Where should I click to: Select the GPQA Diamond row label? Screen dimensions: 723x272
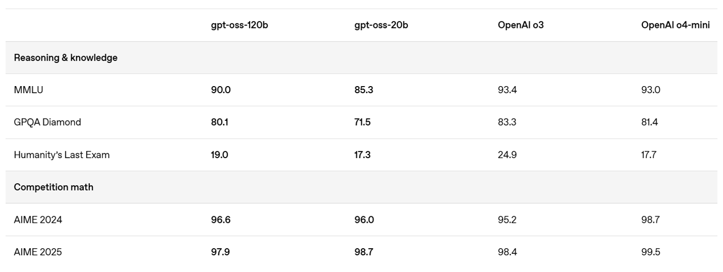47,122
